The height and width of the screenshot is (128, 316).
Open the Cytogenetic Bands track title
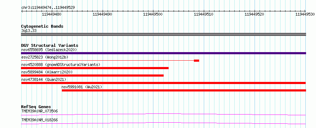pos(42,26)
